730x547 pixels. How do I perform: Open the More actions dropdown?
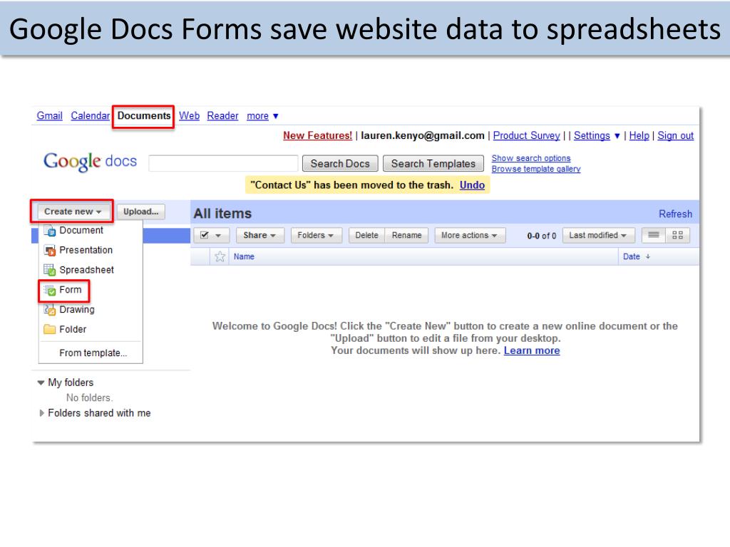(469, 235)
